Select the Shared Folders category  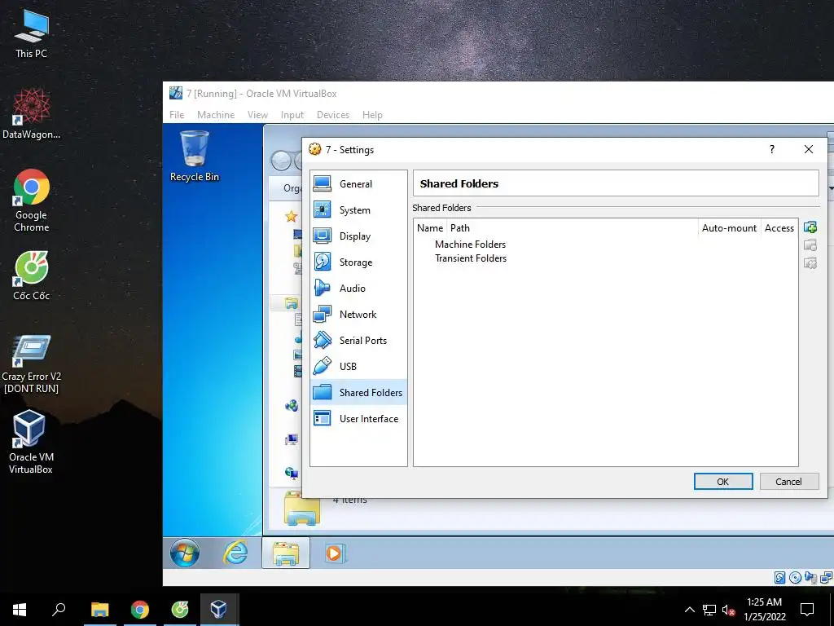[x=358, y=392]
